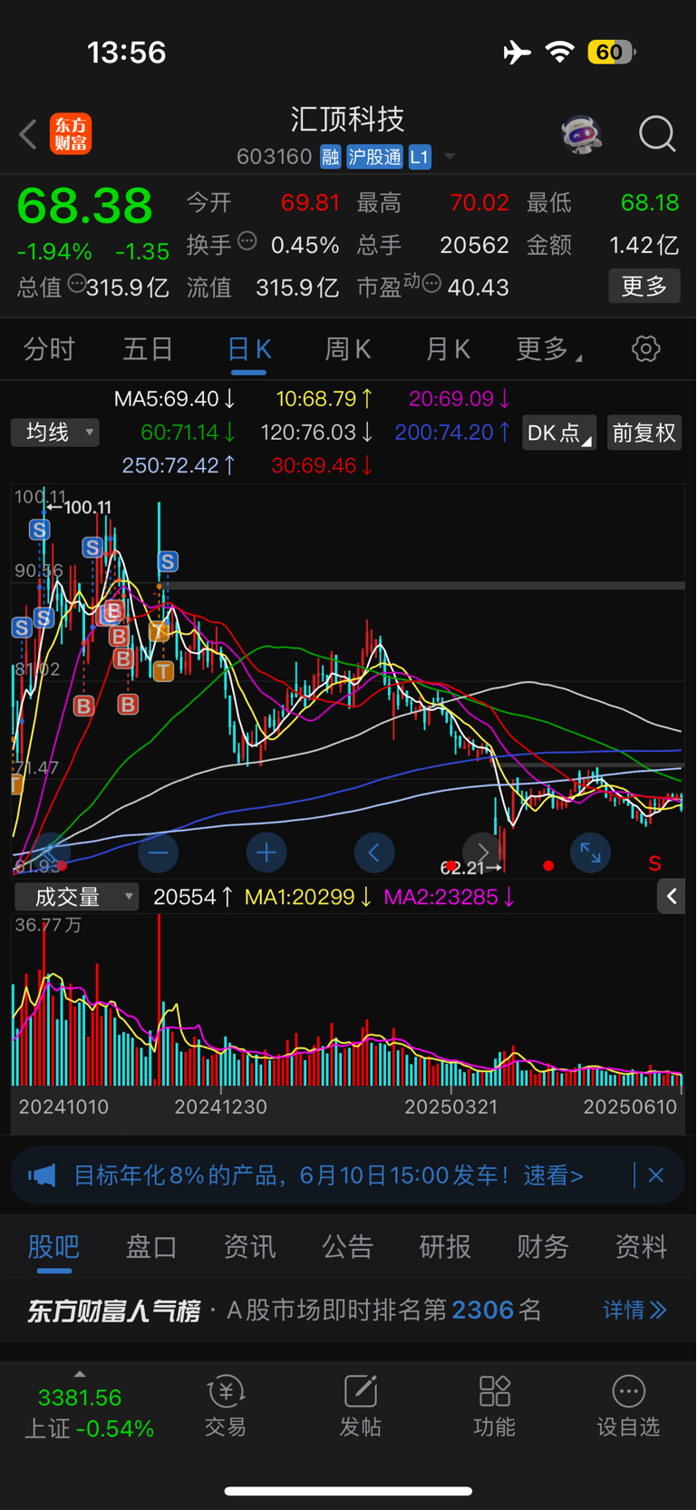Viewport: 697px width, 1510px height.
Task: Tap the 沪股通 badge
Action: [374, 157]
